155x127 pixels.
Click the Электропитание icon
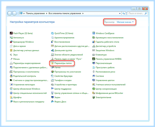[94, 97]
